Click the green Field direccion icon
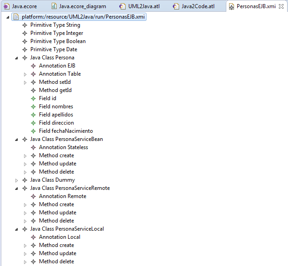The image size is (288, 266). pyautogui.click(x=33, y=123)
